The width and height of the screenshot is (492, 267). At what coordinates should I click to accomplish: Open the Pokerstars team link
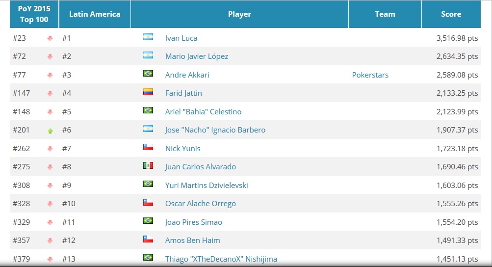tap(370, 75)
